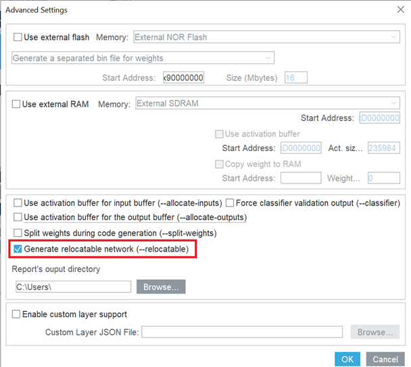411x367 pixels.
Task: Select the activation buffer Start Address field
Action: 301,148
